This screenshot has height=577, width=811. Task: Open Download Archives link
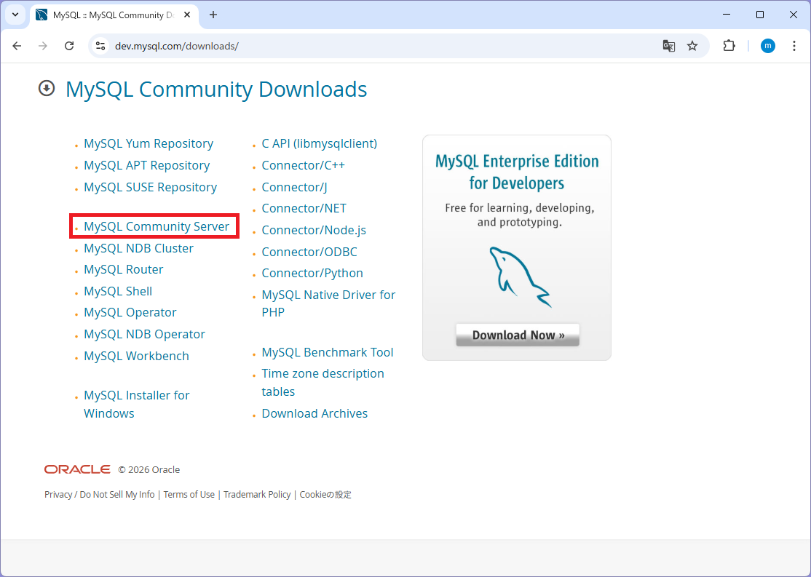pyautogui.click(x=314, y=413)
